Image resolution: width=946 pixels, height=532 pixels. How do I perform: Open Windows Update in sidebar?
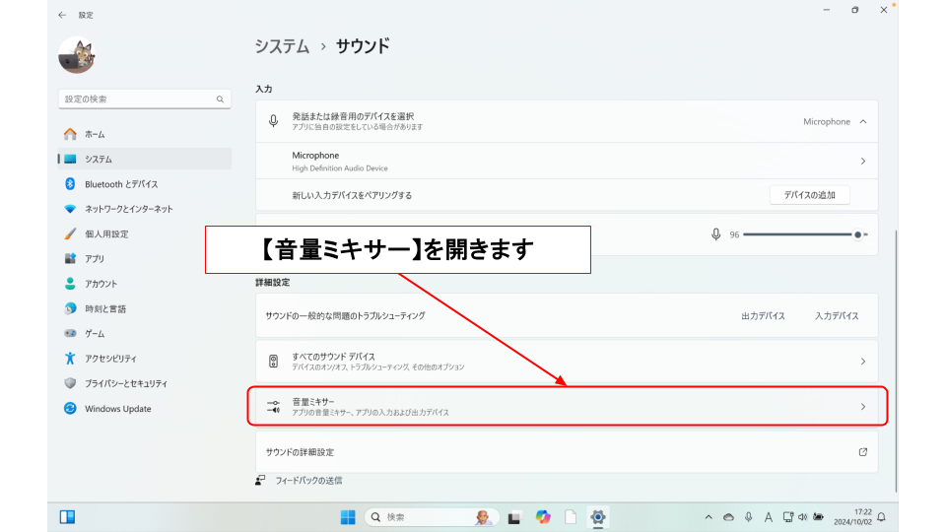(x=117, y=409)
